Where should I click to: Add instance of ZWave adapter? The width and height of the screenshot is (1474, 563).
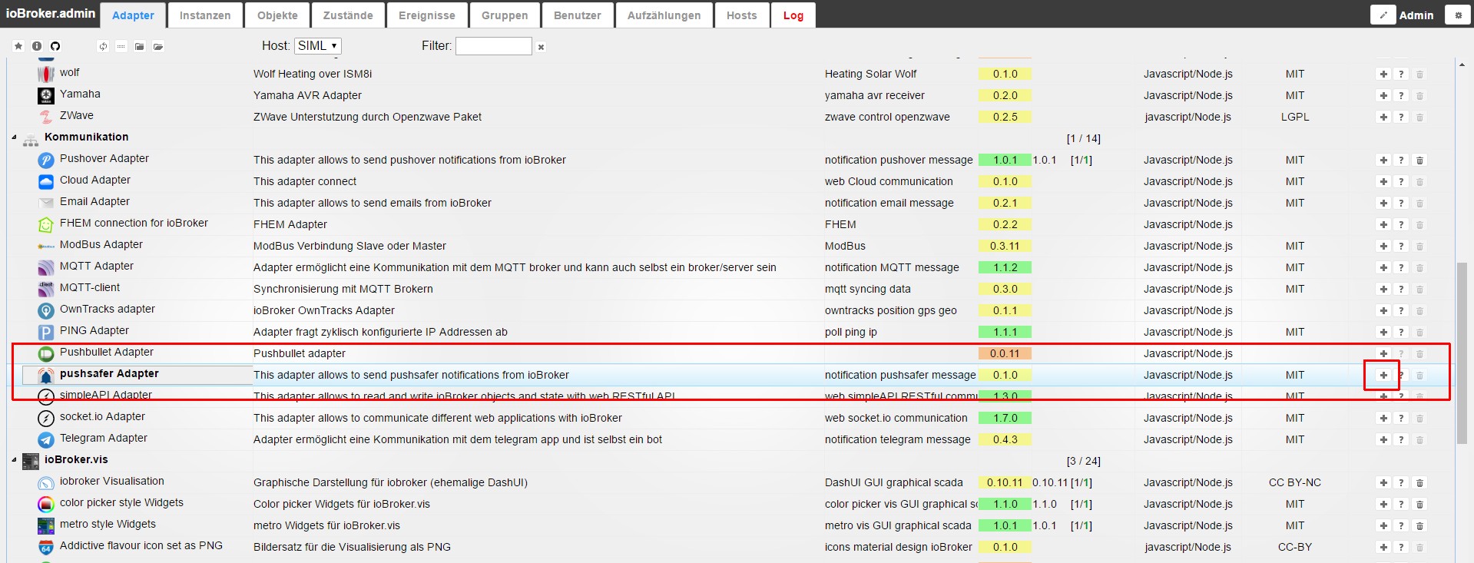click(1383, 117)
